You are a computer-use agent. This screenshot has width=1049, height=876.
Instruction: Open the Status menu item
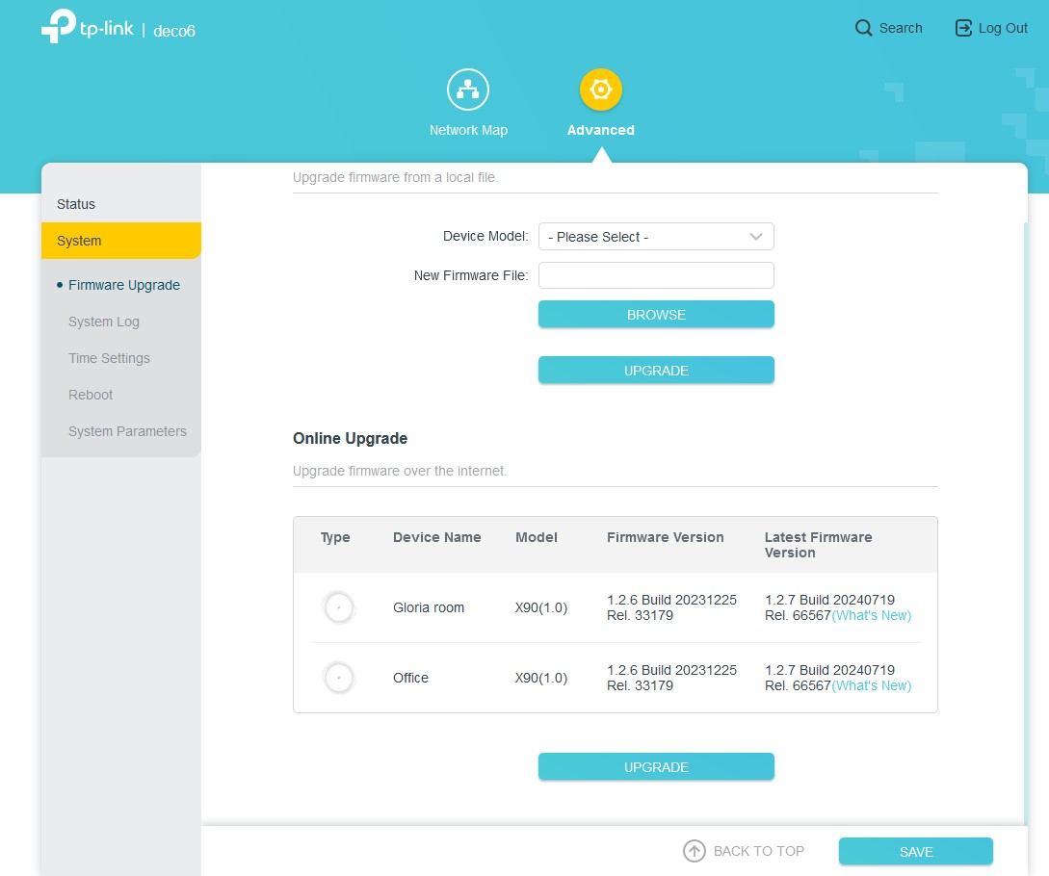[76, 204]
